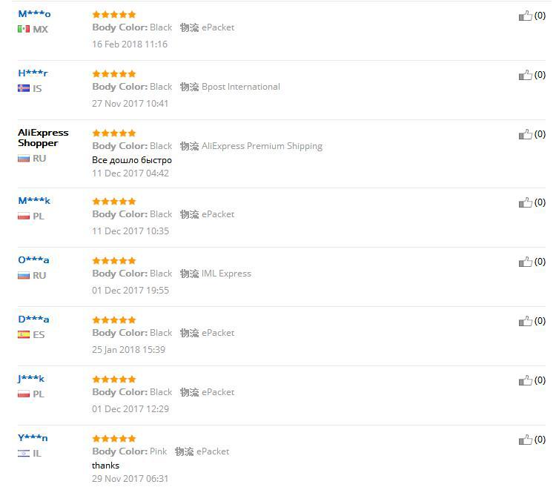Click the Russian review text 'Все дошло быстро'
The image size is (556, 490).
click(x=132, y=160)
